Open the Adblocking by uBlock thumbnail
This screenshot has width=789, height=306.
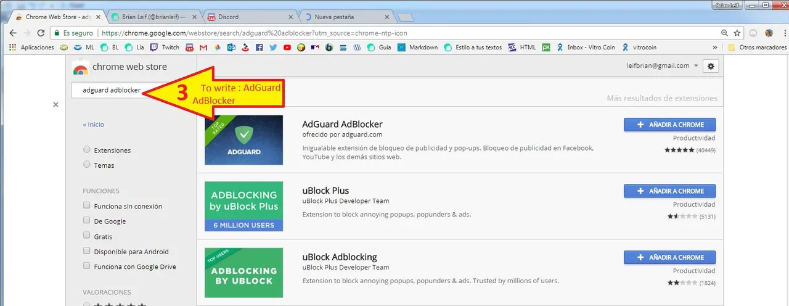pos(243,273)
